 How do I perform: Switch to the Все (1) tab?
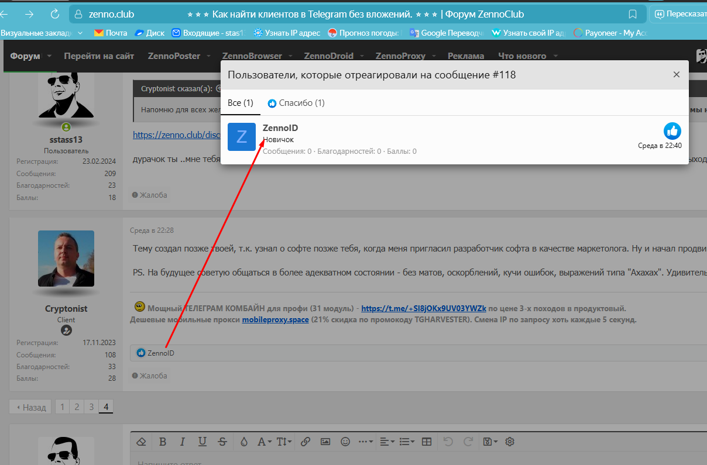(x=241, y=103)
